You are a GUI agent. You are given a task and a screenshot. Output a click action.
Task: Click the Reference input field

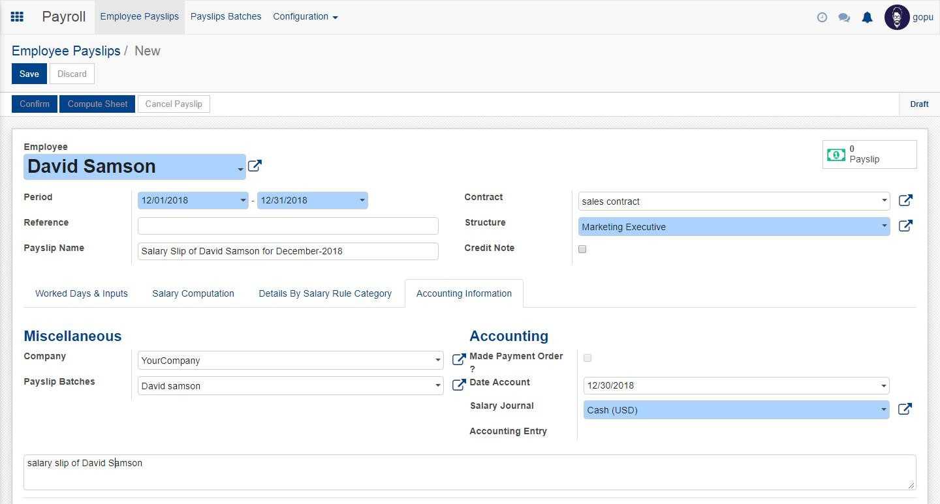coord(288,226)
